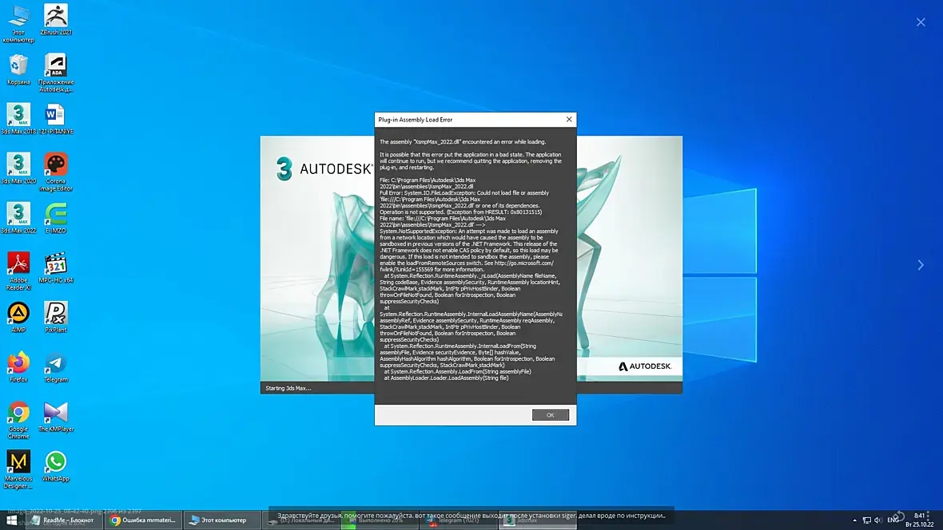
Task: Close the Plug-in Assembly Load Error dialog
Action: tap(569, 119)
